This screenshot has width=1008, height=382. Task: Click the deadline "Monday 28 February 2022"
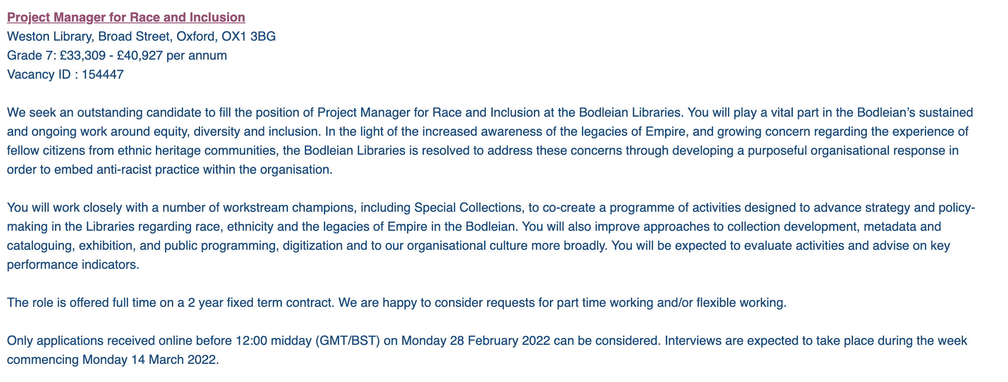[x=476, y=341]
